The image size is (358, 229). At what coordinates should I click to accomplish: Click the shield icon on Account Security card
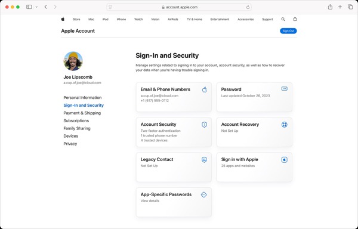[204, 125]
